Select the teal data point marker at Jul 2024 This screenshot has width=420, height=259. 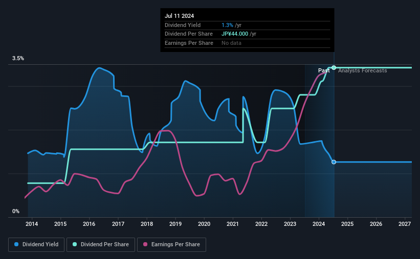tap(334, 67)
